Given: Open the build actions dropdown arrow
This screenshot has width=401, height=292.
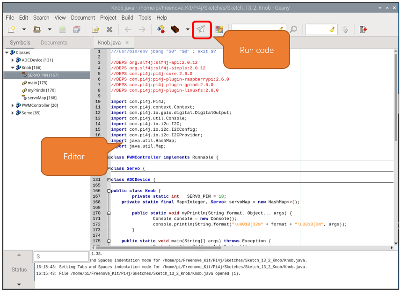Looking at the screenshot, I should 188,30.
